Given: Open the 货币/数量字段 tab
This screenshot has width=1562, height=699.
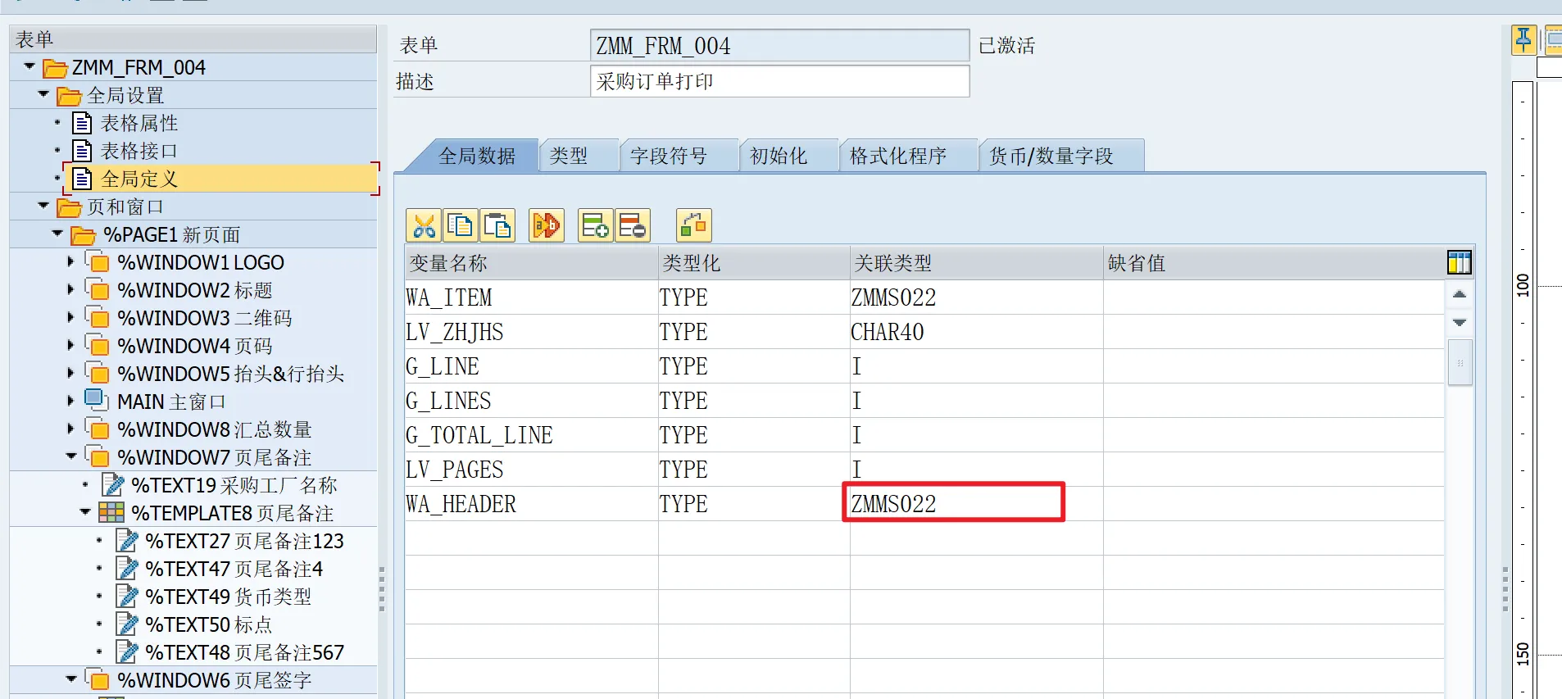Looking at the screenshot, I should point(1051,156).
